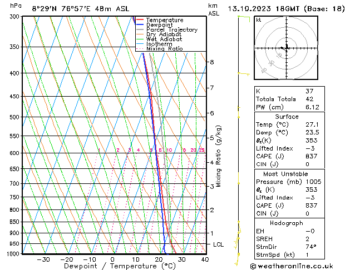Screen dimensions: 350x270
Task: Click the StmDir value '74°'
Action: tap(310, 247)
